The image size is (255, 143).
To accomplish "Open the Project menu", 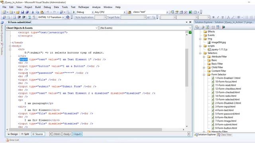I will 28,7.
